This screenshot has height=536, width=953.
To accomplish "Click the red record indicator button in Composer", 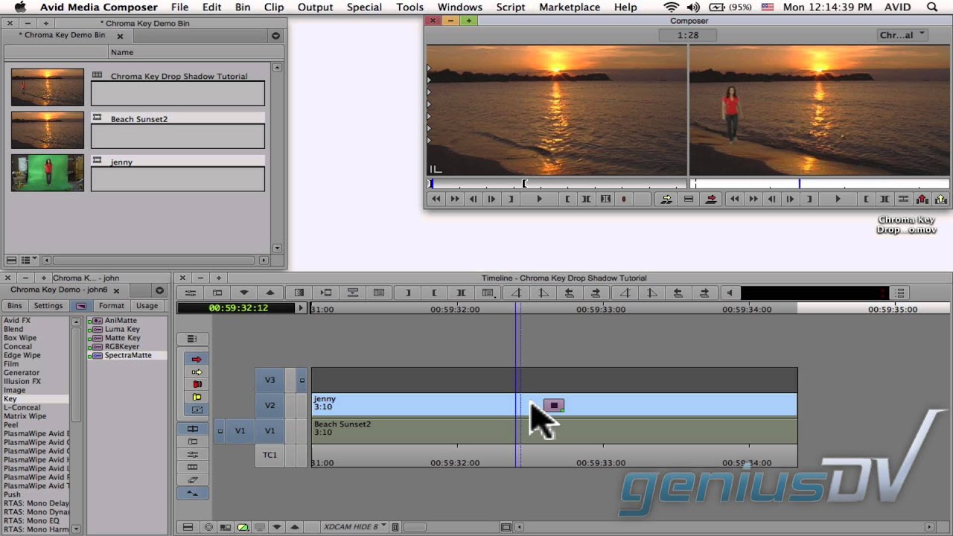I will 624,199.
